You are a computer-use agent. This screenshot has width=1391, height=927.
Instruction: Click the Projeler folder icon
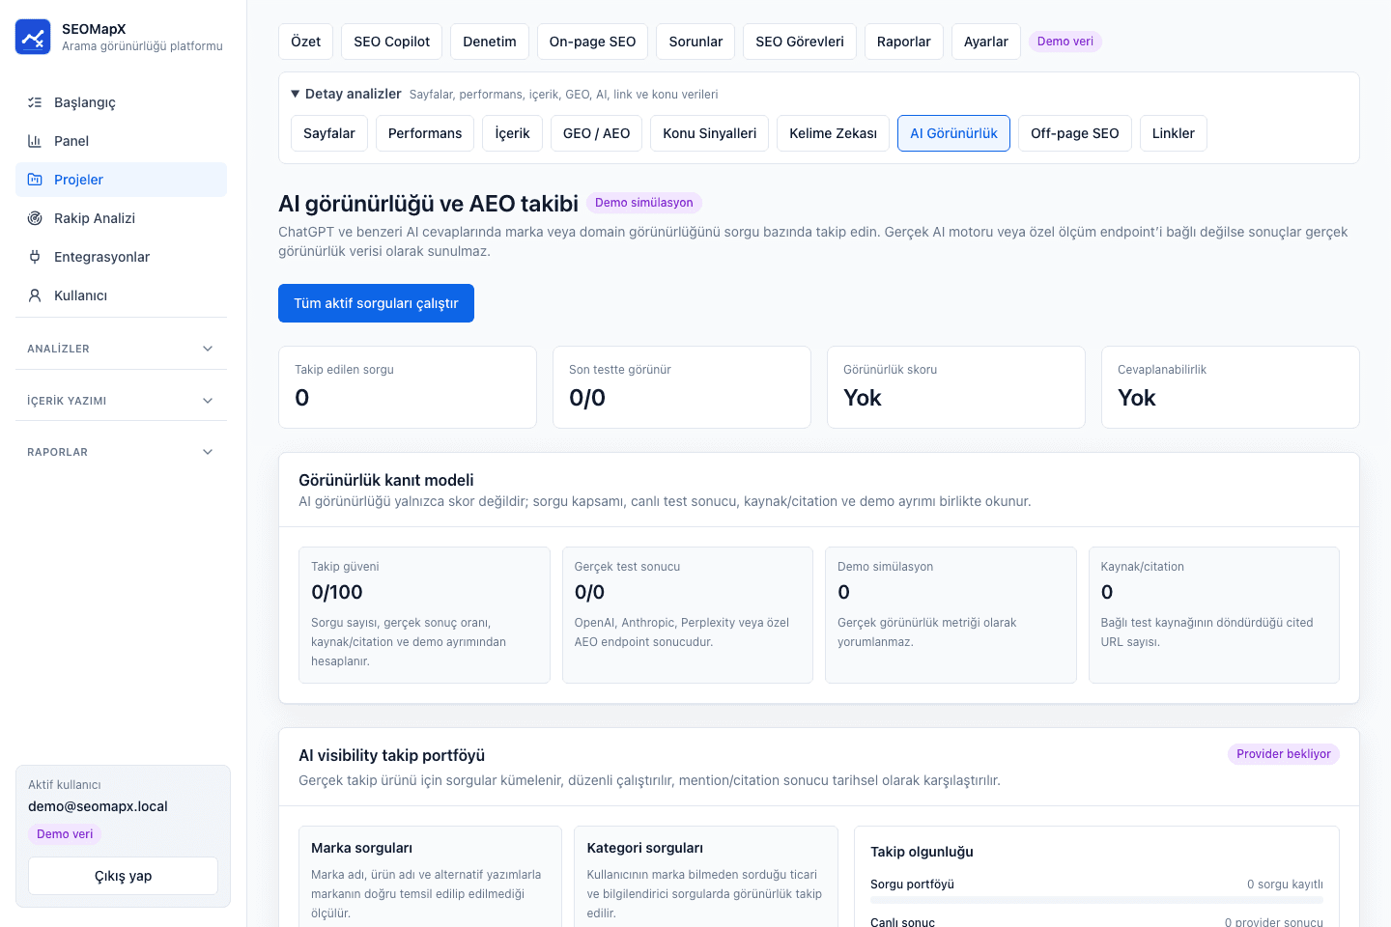click(x=35, y=180)
